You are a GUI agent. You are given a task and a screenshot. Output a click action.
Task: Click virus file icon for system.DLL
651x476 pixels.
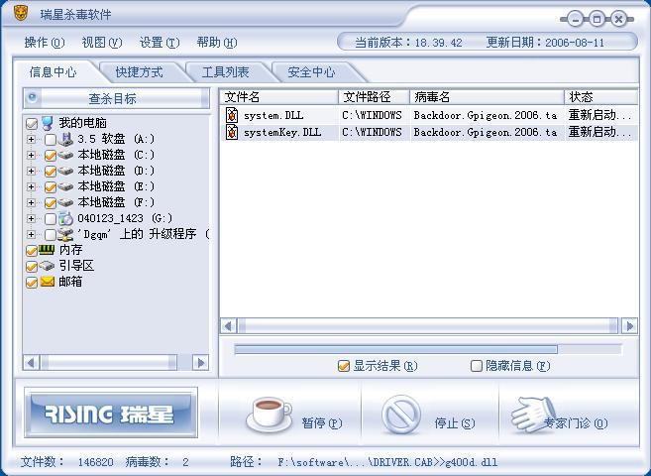pos(232,115)
